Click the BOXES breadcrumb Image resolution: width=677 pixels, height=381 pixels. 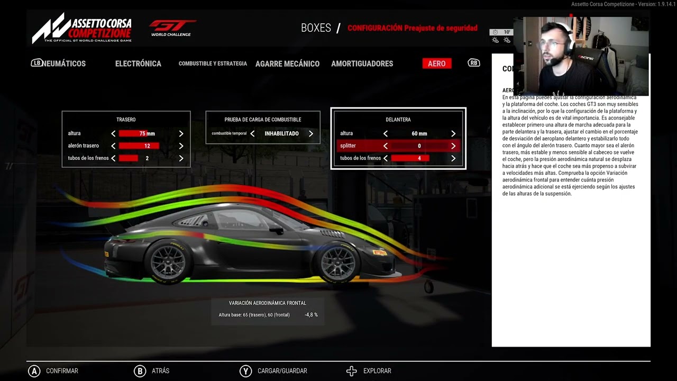316,28
